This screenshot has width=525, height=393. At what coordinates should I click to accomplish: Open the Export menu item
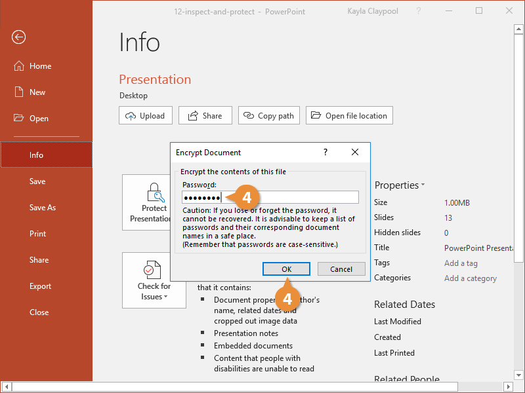40,286
